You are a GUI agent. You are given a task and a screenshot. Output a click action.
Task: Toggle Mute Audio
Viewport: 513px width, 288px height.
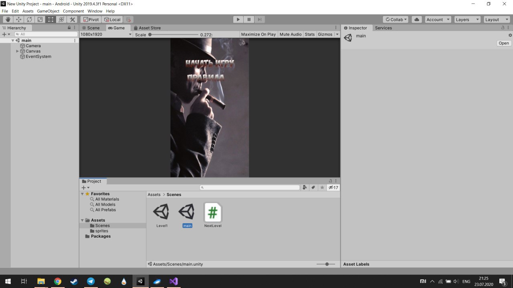coord(291,34)
